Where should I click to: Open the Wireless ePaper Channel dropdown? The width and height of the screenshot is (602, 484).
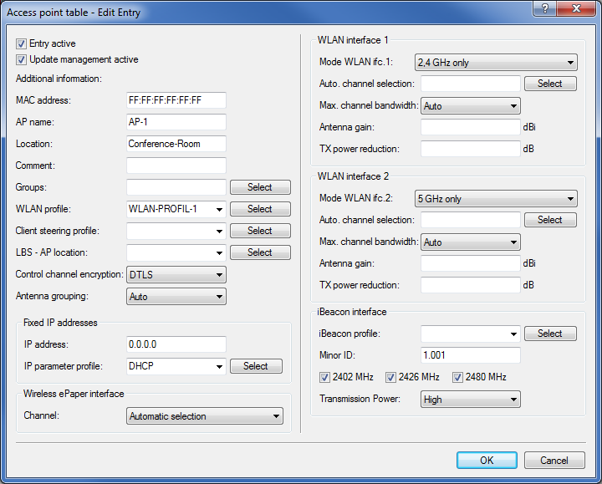[x=275, y=416]
